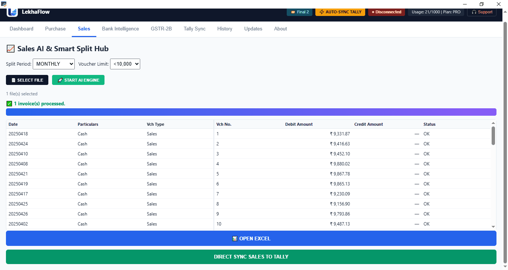The image size is (508, 270).
Task: Click the debit amount ₹ 9,865.13
Action: [340, 184]
